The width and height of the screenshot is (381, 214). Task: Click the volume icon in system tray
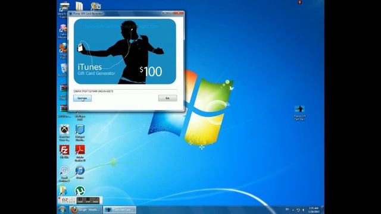304,210
